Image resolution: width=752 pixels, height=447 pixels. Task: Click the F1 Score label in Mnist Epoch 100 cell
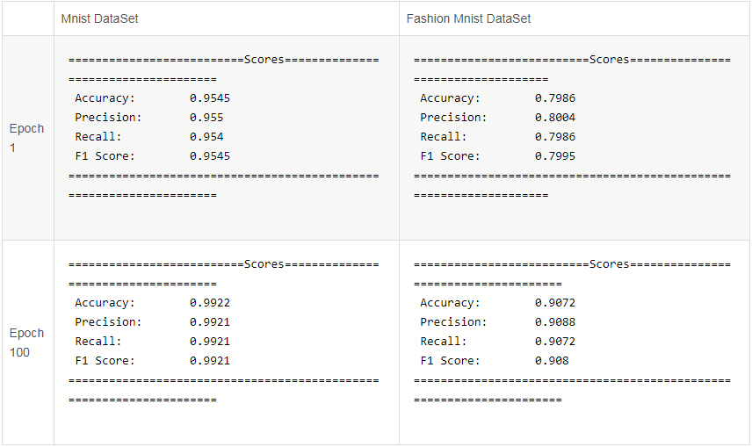click(105, 361)
